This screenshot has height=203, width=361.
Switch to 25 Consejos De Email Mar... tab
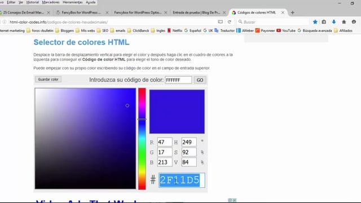tap(23, 12)
